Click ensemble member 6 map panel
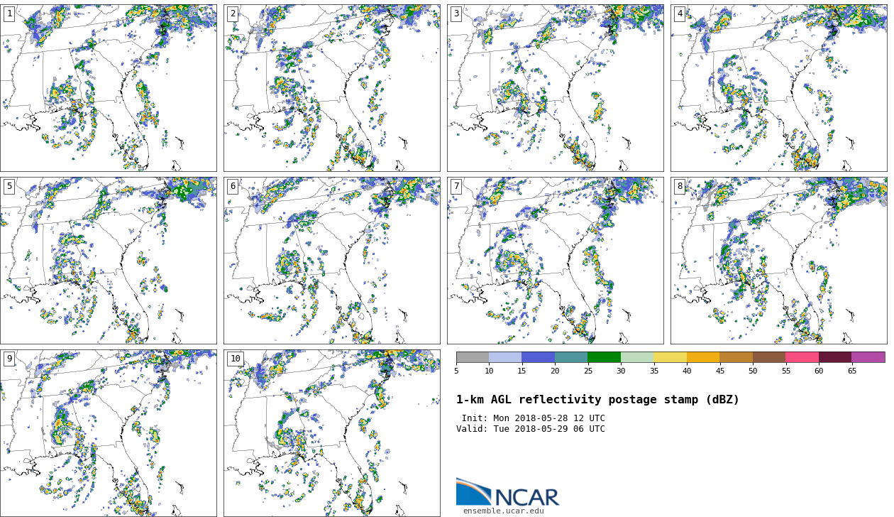 pos(332,261)
